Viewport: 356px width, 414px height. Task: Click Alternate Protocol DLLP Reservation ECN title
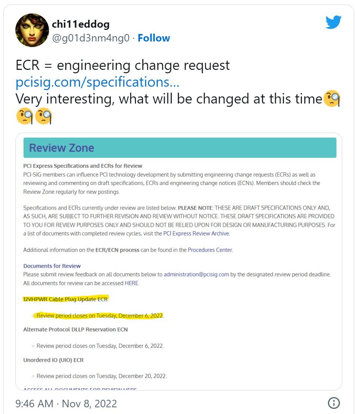(x=76, y=330)
